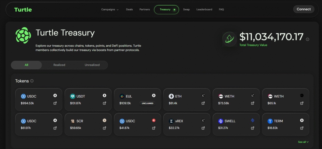This screenshot has width=322, height=149.
Task: Go to the Deals page
Action: coord(129,9)
